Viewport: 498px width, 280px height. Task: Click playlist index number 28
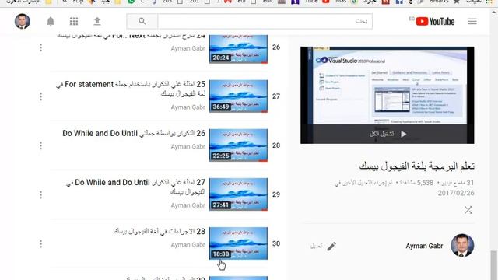[x=276, y=145]
